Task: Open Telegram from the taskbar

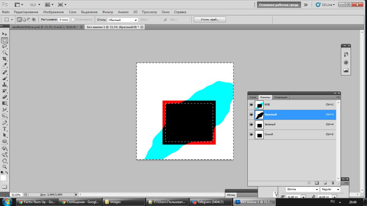Action: (210, 202)
